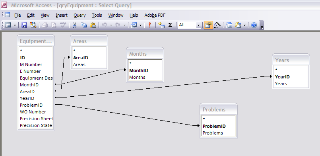Click the Cut scissors icon

(74, 25)
